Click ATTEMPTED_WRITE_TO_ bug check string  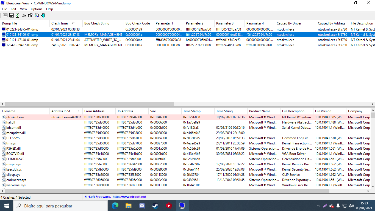(x=103, y=40)
